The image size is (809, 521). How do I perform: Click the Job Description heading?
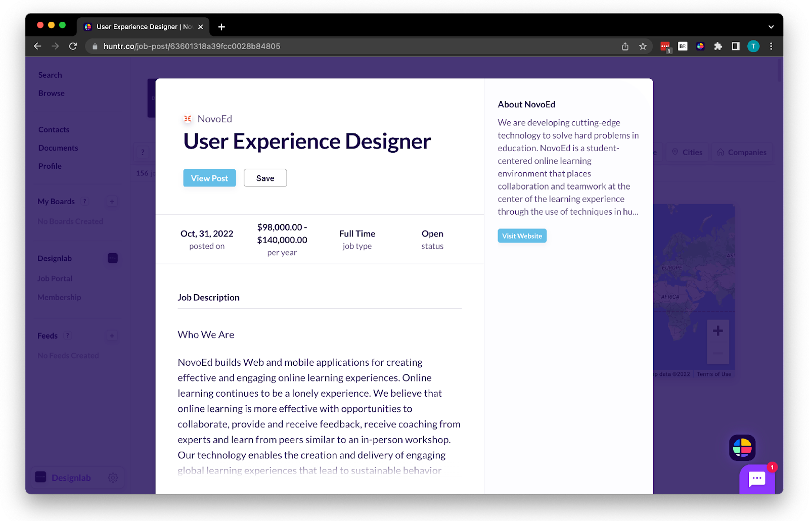tap(208, 297)
